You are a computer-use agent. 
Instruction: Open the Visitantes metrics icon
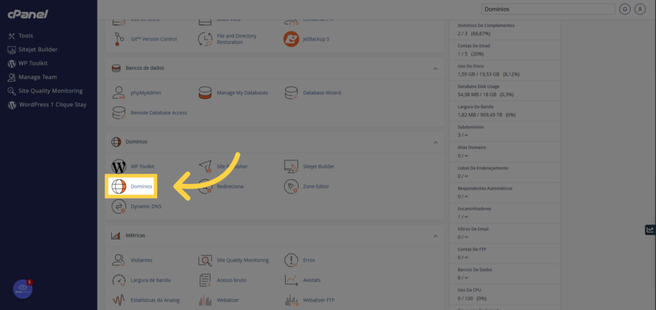119,260
